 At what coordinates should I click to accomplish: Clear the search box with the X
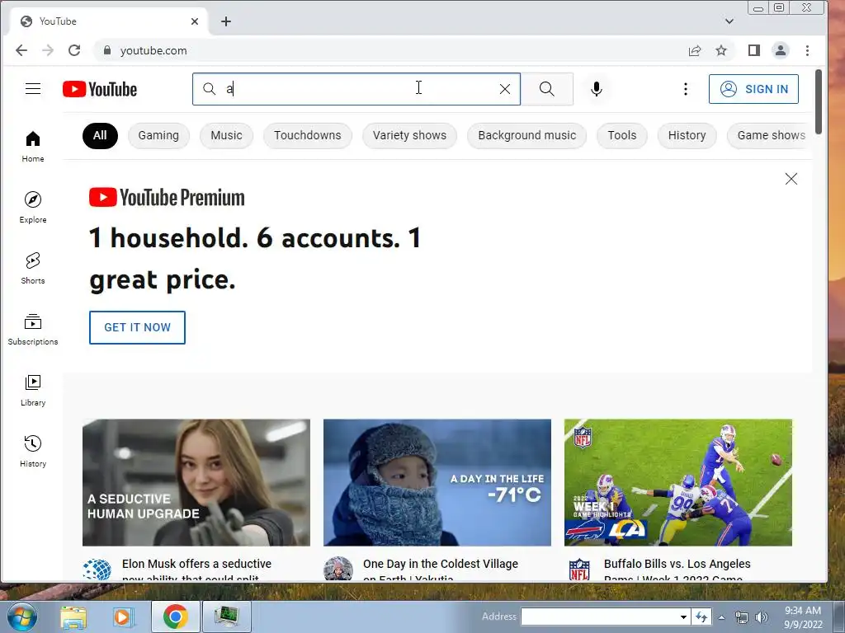(504, 89)
